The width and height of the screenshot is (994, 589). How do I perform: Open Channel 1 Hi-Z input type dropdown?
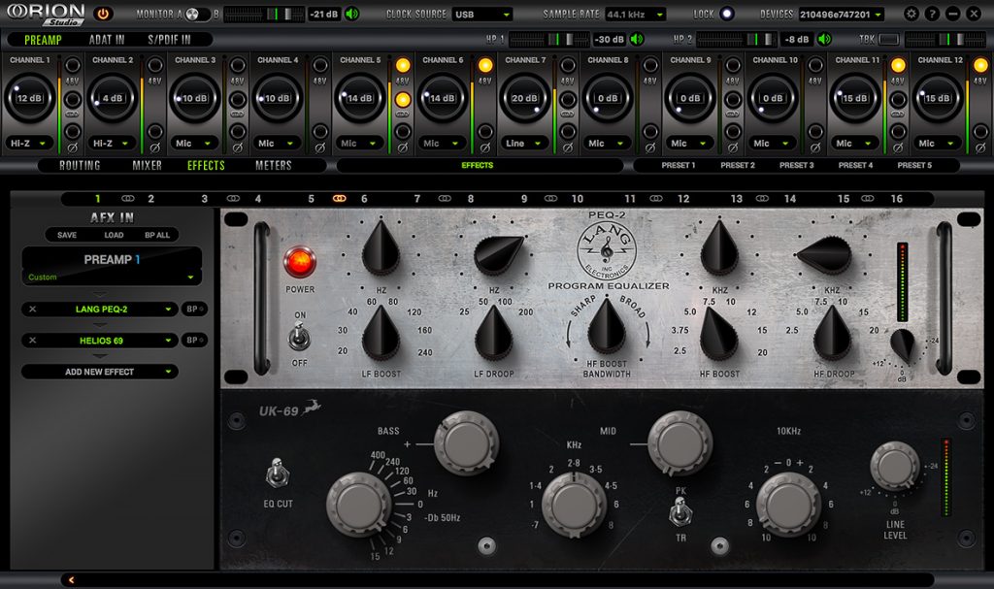tap(28, 144)
